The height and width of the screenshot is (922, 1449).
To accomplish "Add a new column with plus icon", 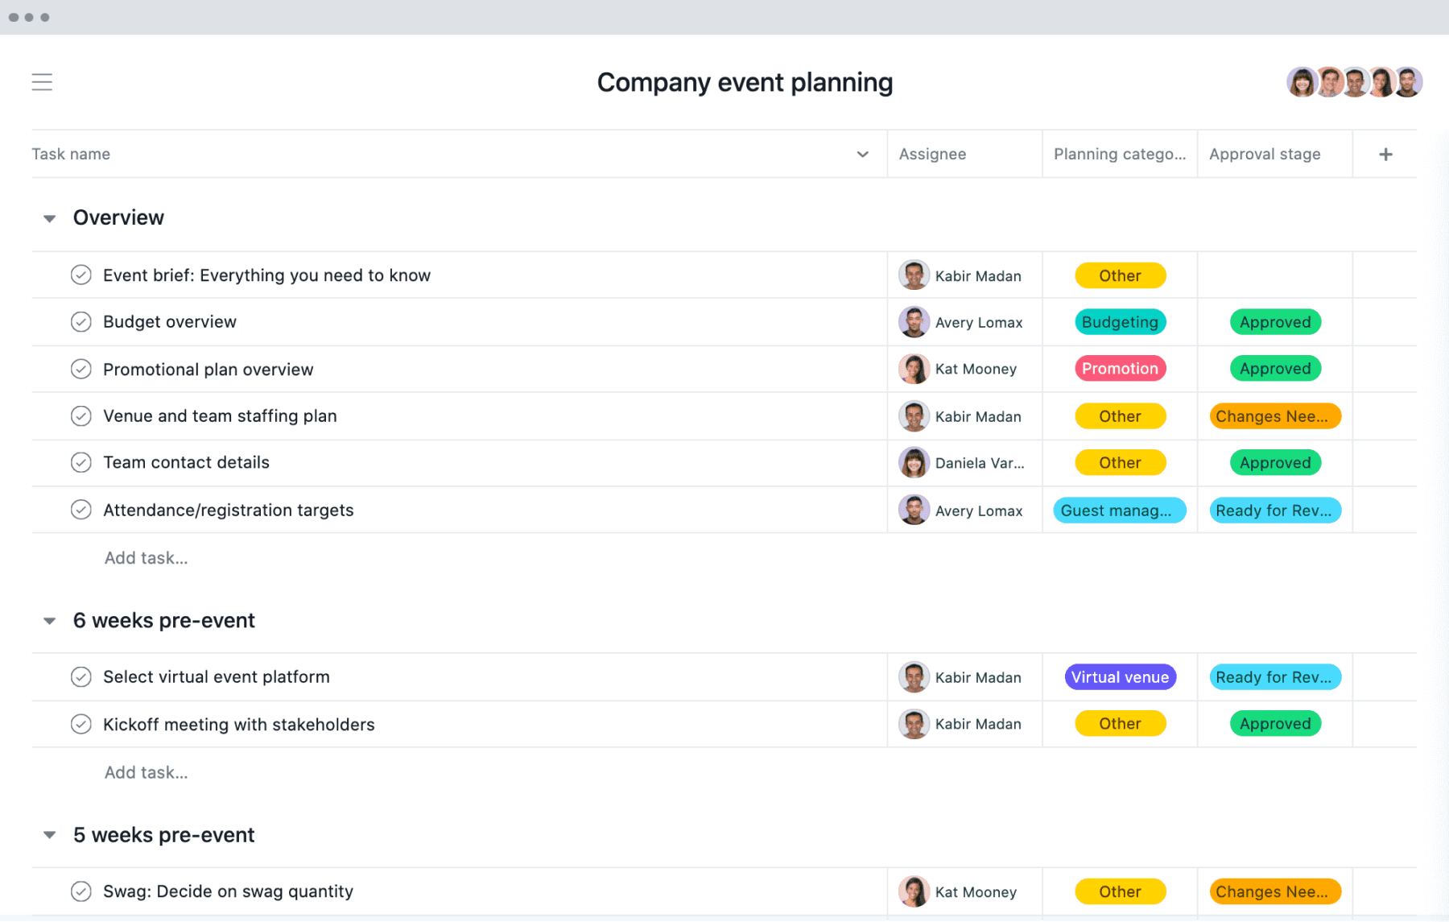I will 1385,155.
